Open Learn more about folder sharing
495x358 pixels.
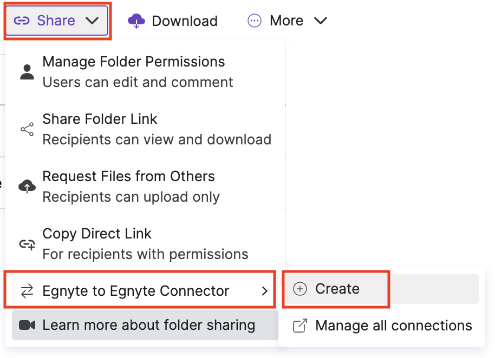click(149, 325)
